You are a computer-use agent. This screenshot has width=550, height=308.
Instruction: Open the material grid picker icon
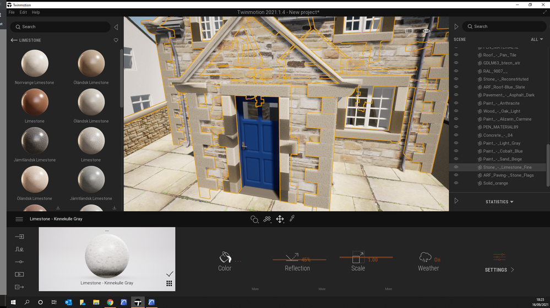click(169, 283)
